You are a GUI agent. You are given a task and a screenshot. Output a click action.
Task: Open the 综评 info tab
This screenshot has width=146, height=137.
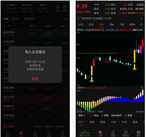[81, 122]
